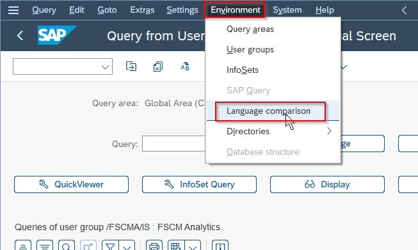Click the 'Queries of user group /FSCMA/IS' heading

point(117,227)
